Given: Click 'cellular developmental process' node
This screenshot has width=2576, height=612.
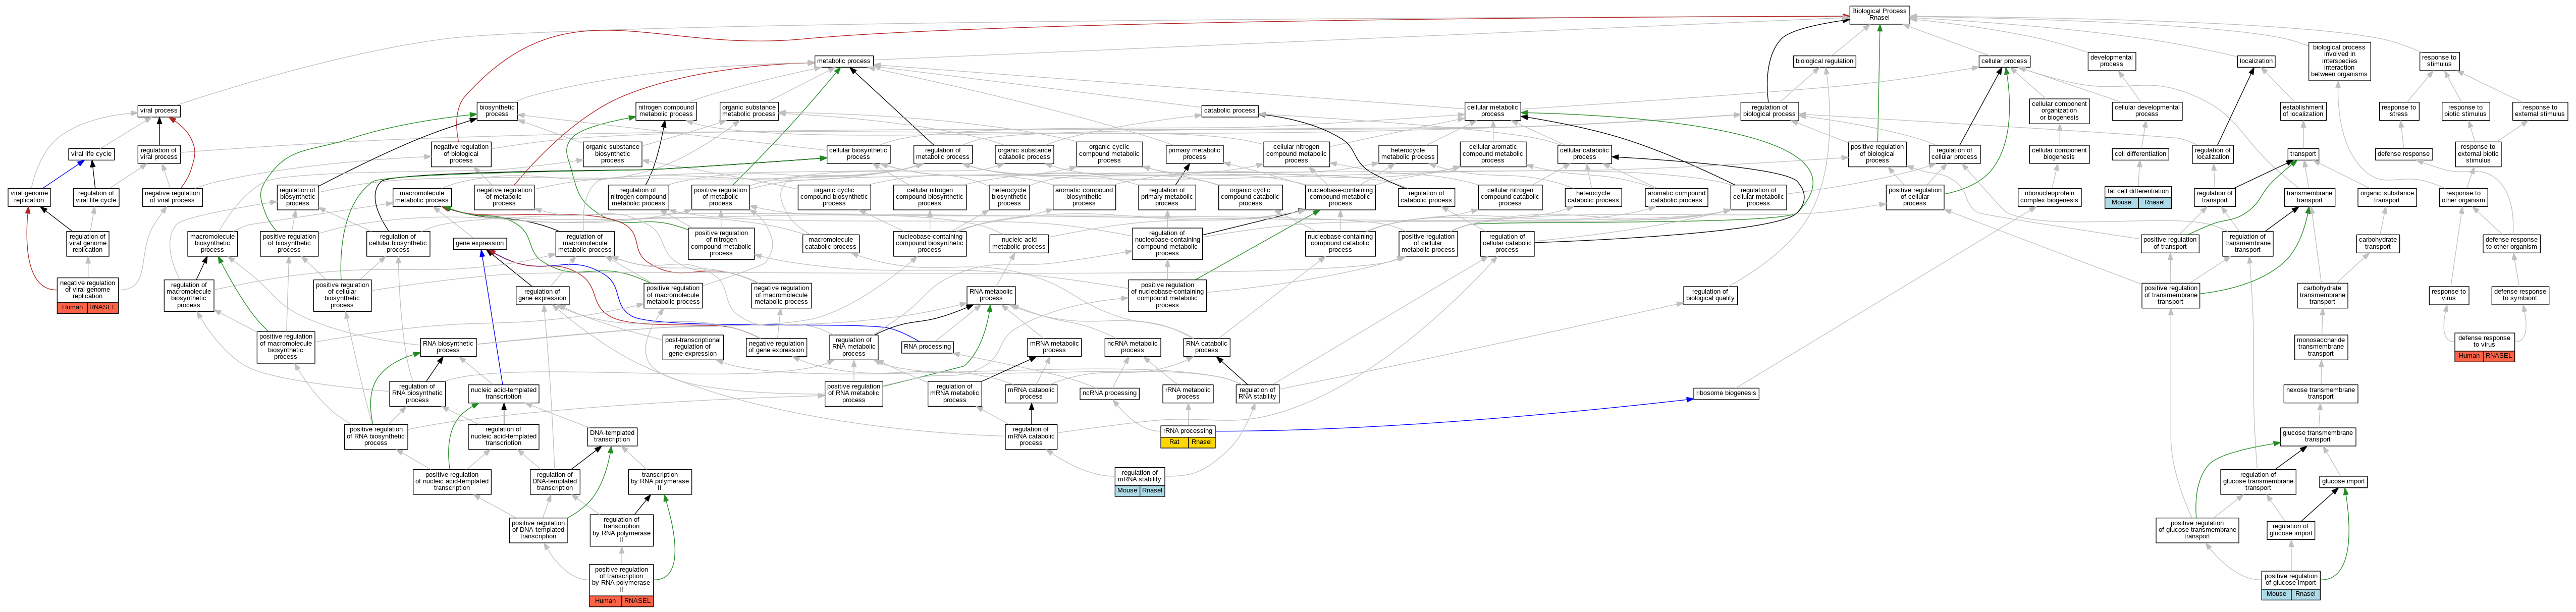Looking at the screenshot, I should tap(2147, 111).
